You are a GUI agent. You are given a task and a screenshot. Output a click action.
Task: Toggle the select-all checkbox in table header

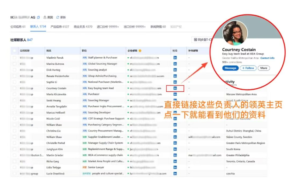tap(14, 51)
